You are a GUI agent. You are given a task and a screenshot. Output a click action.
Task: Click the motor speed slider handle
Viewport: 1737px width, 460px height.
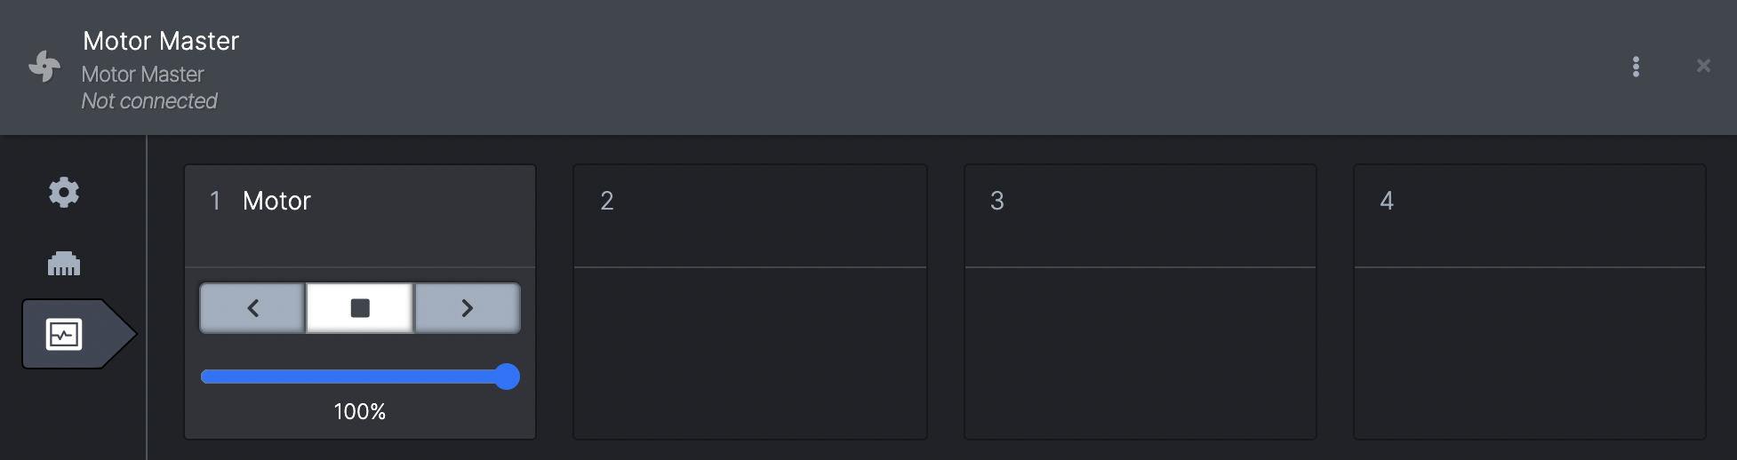click(x=507, y=377)
